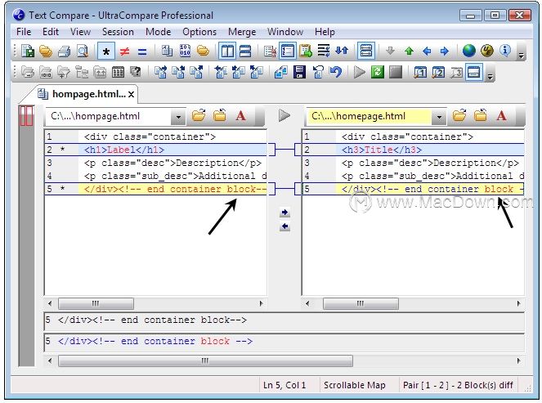Click center merge right arrow button

[284, 213]
